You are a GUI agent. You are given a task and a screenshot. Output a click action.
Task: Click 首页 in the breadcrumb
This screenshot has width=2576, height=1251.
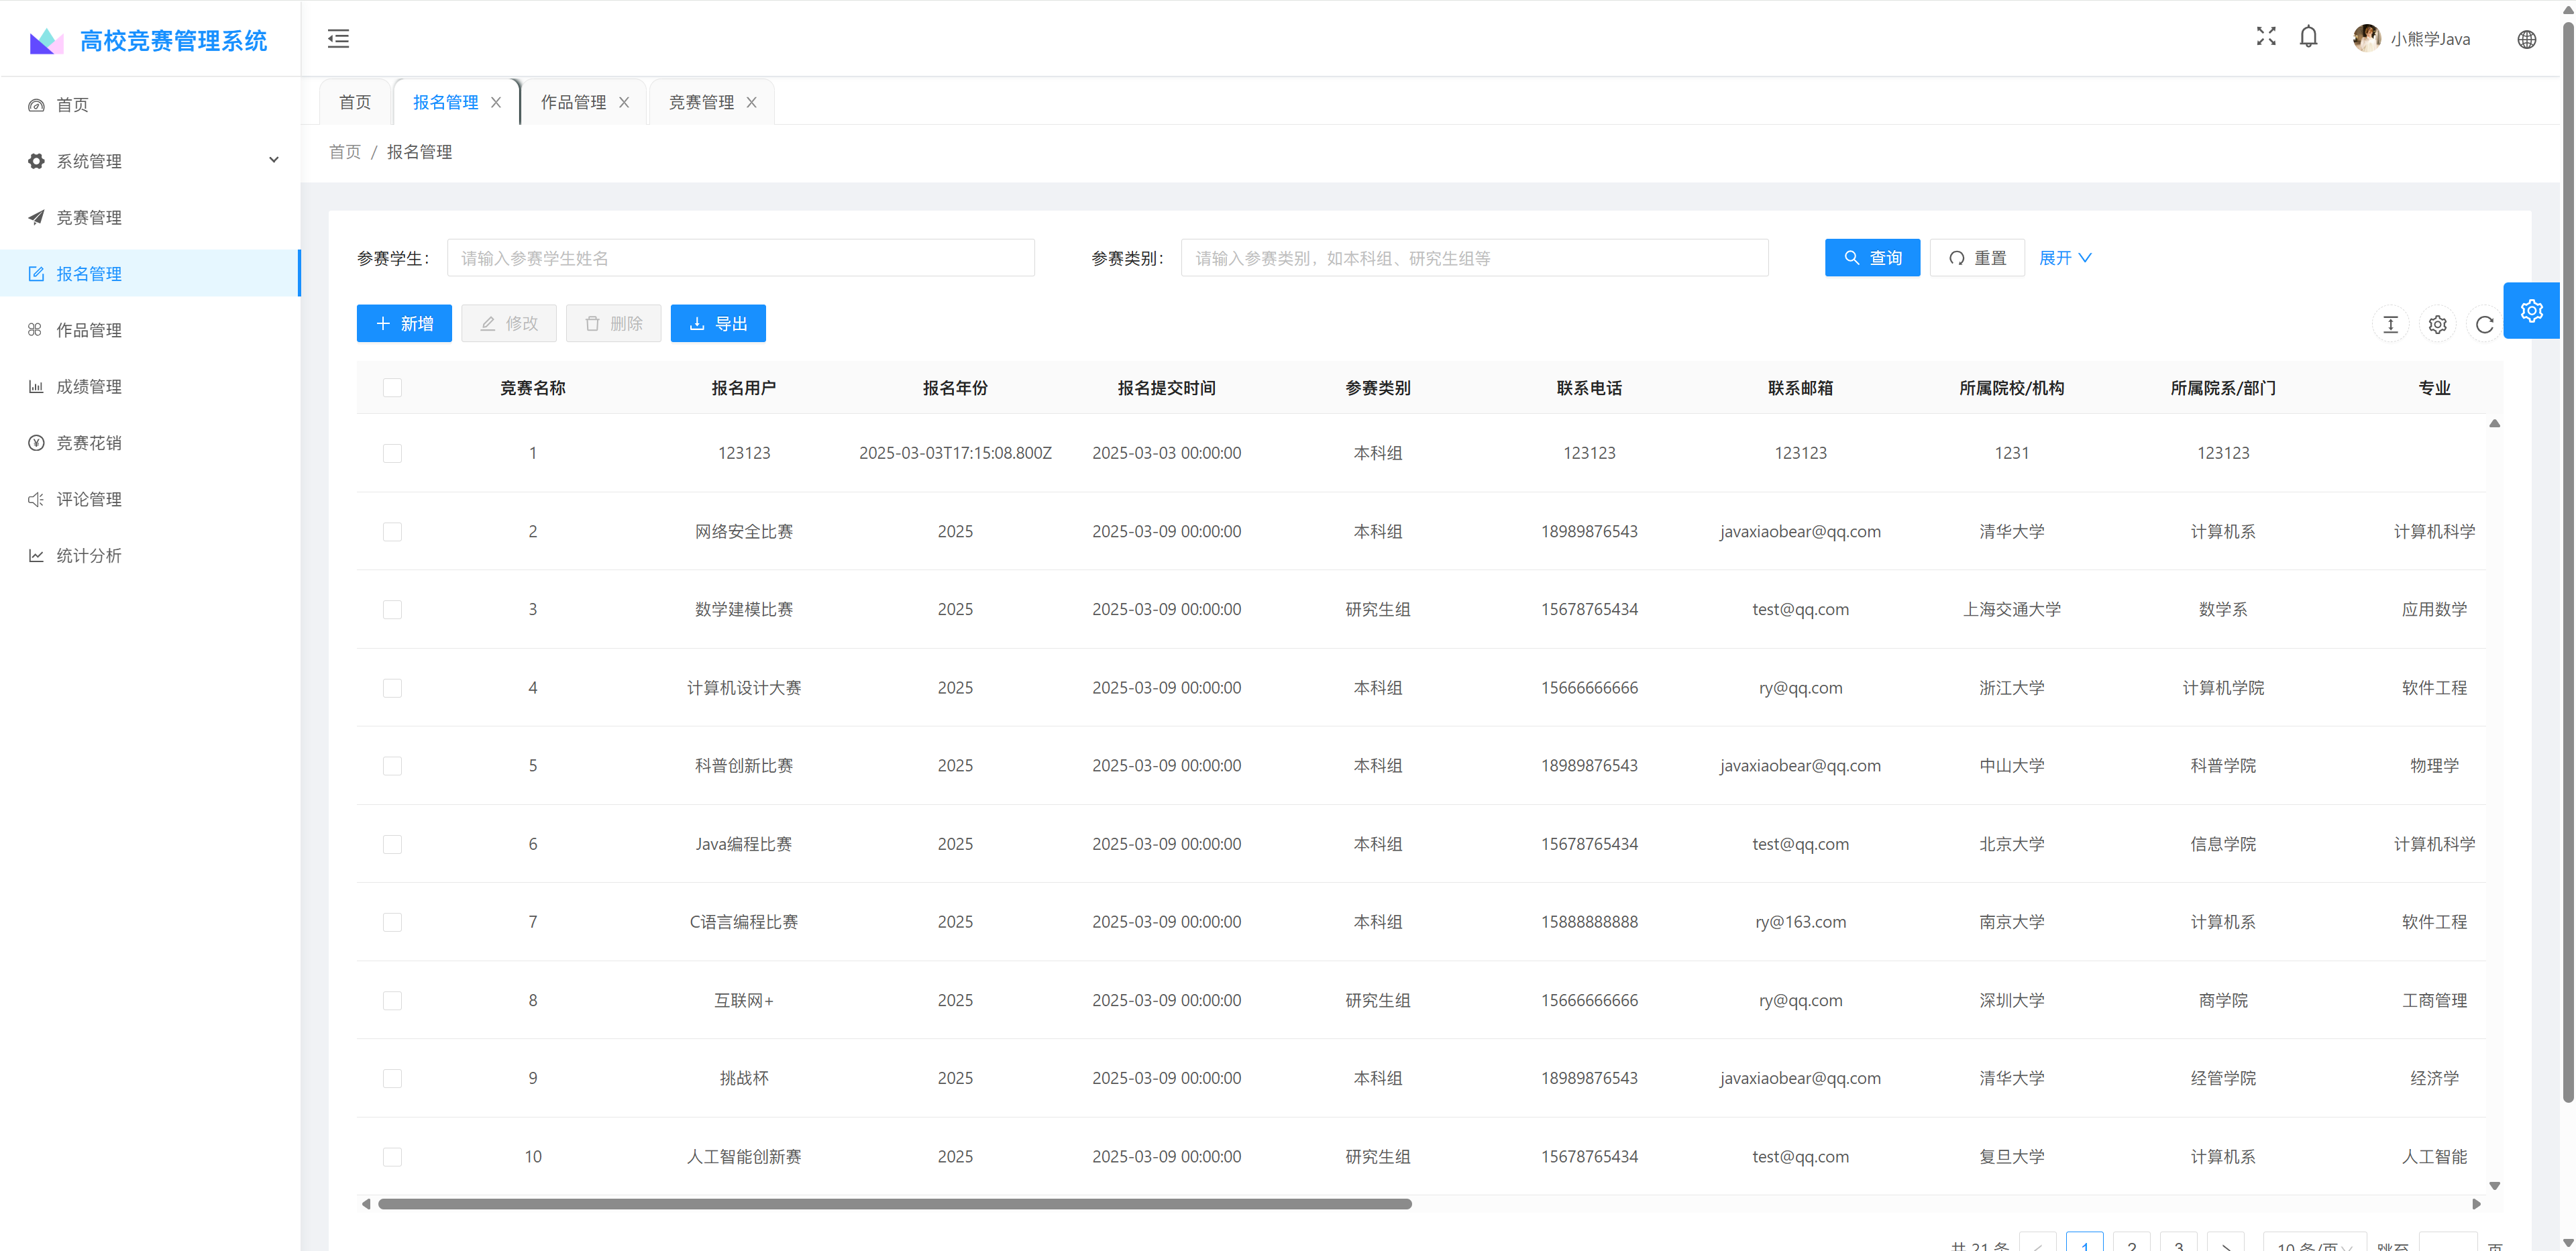coord(345,152)
